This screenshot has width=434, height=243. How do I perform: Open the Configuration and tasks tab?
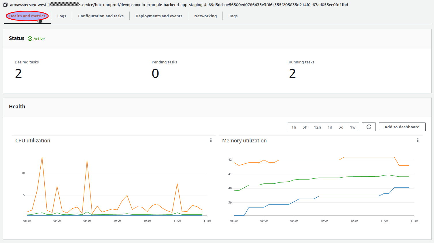(x=101, y=16)
